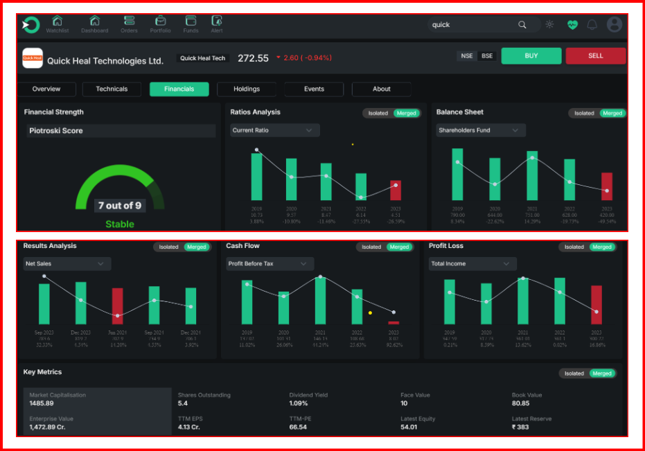
Task: Expand the Piotroski Score selector
Action: 121,131
